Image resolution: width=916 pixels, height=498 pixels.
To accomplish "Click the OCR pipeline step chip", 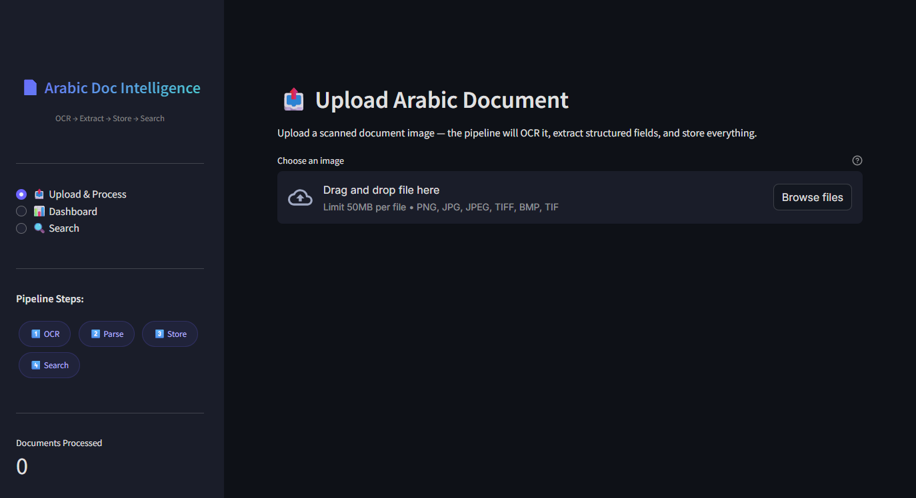I will coord(45,334).
